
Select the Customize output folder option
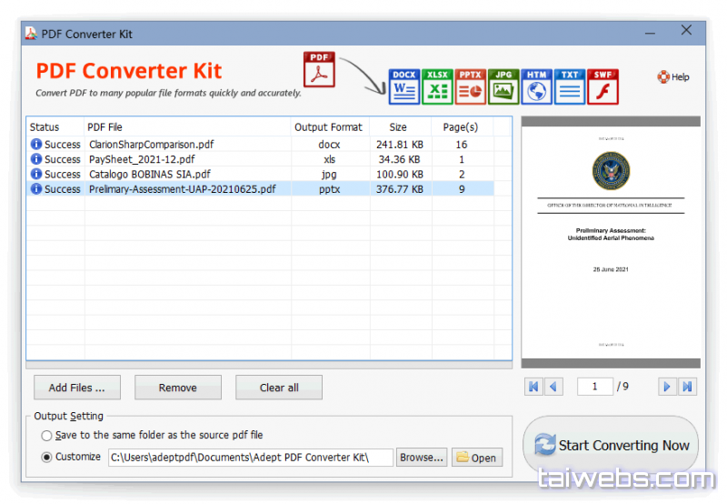(x=46, y=457)
